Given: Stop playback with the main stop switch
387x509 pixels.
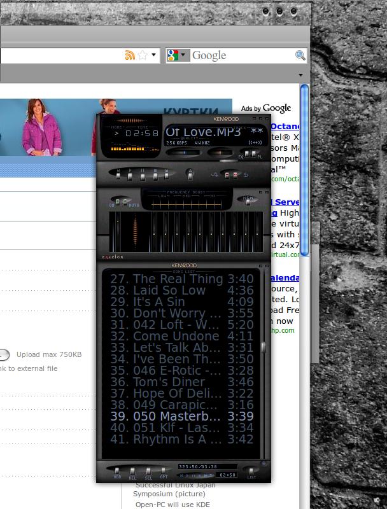Looking at the screenshot, I should click(x=155, y=176).
